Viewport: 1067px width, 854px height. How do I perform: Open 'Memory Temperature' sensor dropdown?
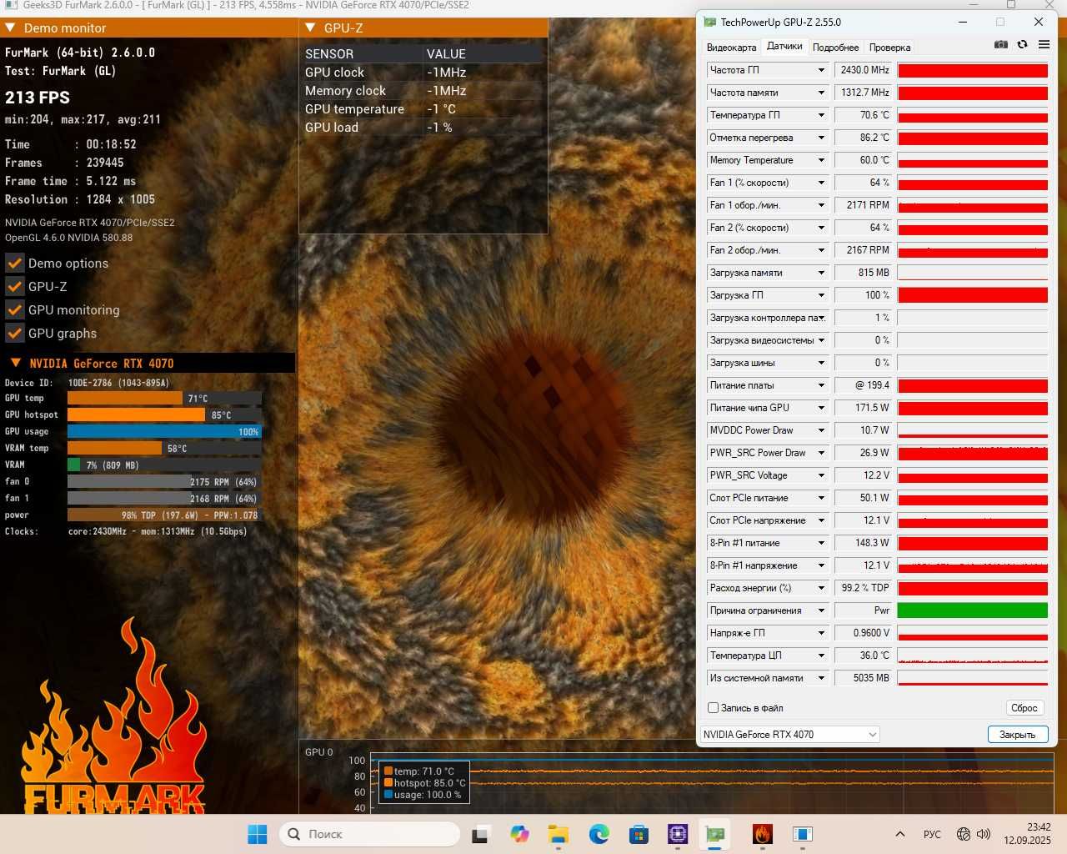pyautogui.click(x=821, y=160)
